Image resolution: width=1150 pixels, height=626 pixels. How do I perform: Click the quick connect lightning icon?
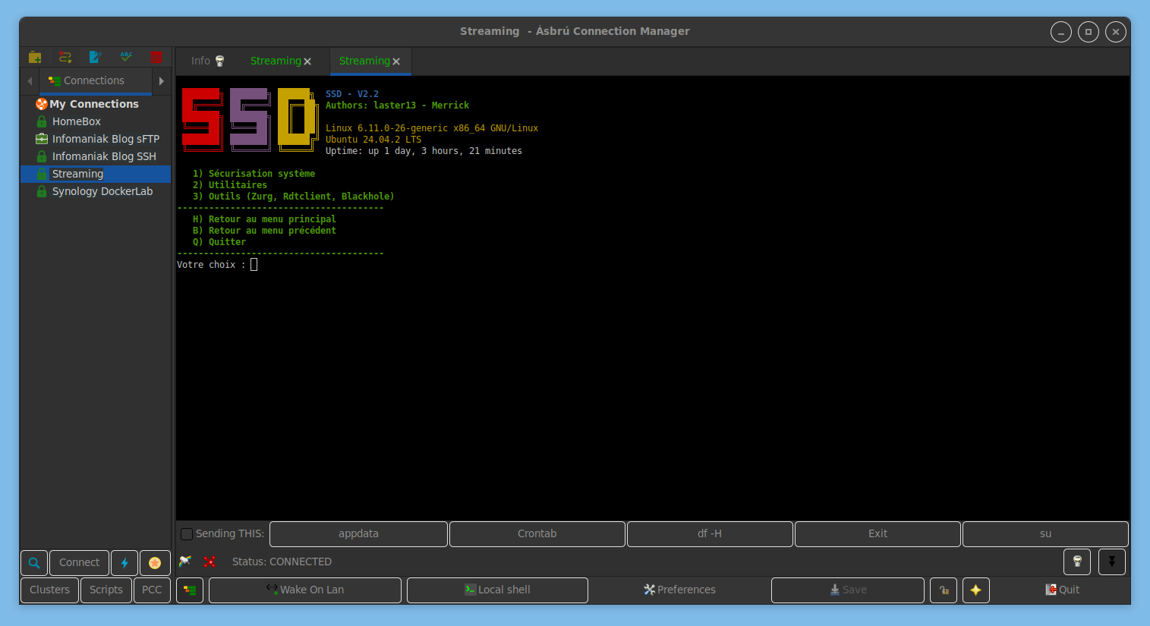click(x=124, y=563)
